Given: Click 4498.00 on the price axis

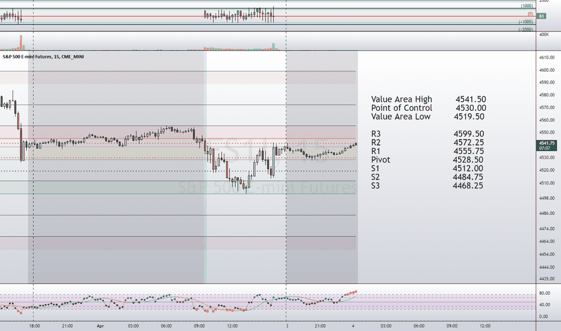Looking at the screenshot, I should (x=547, y=198).
